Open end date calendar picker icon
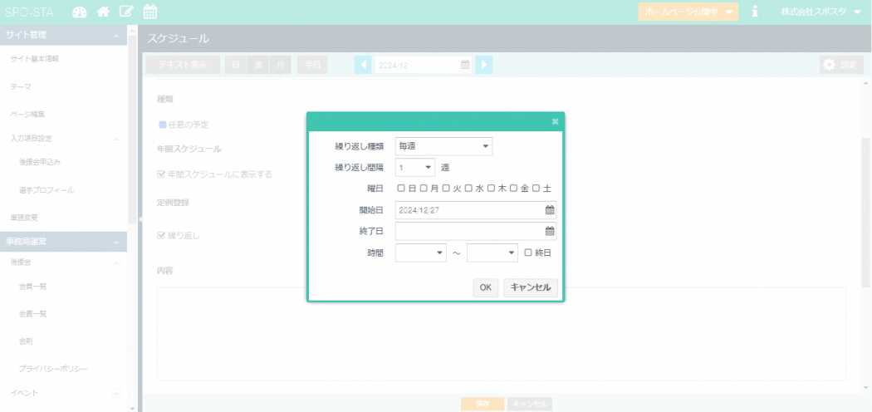 coord(549,231)
